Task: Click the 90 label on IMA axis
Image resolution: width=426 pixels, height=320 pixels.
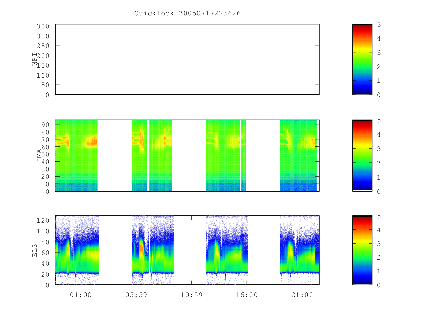Action: tap(45, 124)
